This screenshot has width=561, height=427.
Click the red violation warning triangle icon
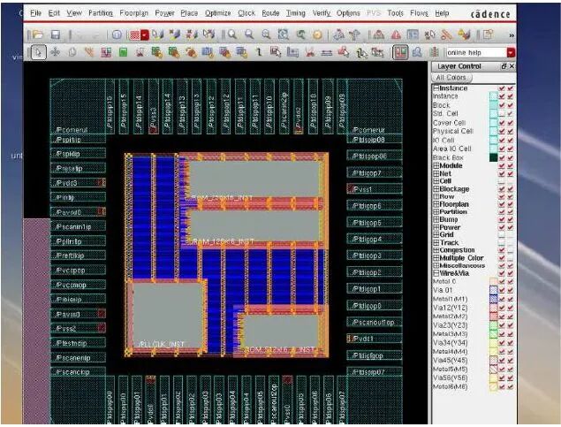[x=396, y=34]
